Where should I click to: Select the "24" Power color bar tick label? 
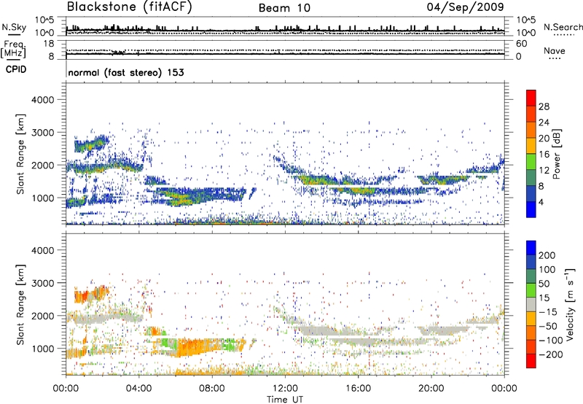[544, 123]
